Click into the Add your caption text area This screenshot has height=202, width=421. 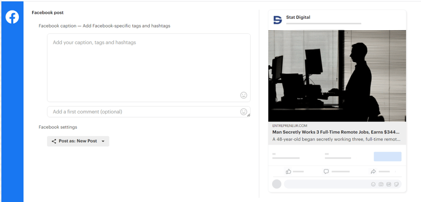(x=149, y=67)
